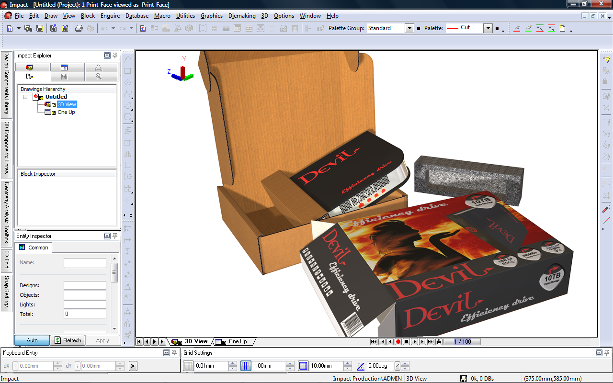Click the animation Play forward button
Screen dimensions: 613x383
(x=414, y=341)
